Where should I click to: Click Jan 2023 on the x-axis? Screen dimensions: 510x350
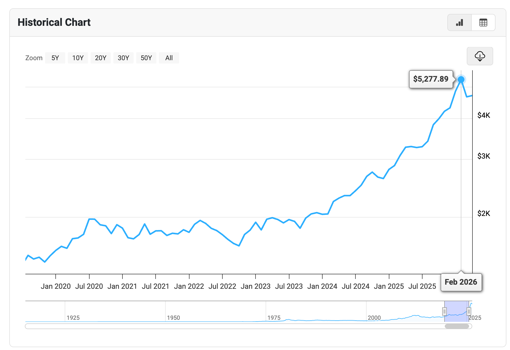tap(256, 286)
